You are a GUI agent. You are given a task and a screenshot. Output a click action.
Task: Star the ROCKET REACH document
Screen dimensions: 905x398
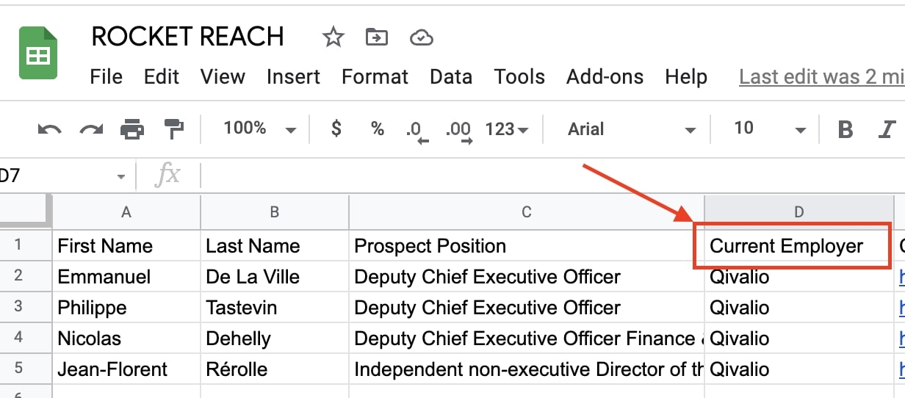click(x=333, y=37)
